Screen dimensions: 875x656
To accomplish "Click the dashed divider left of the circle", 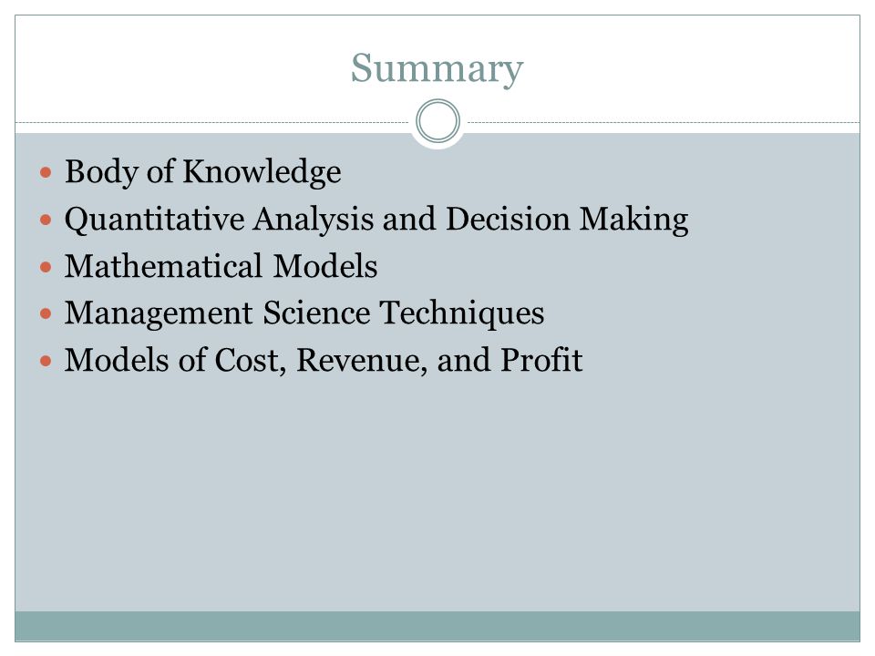I will 212,122.
